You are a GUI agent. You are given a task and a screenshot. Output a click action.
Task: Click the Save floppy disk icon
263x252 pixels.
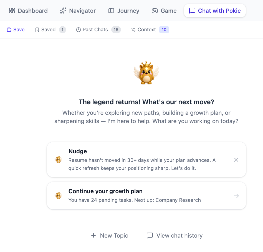click(x=9, y=30)
